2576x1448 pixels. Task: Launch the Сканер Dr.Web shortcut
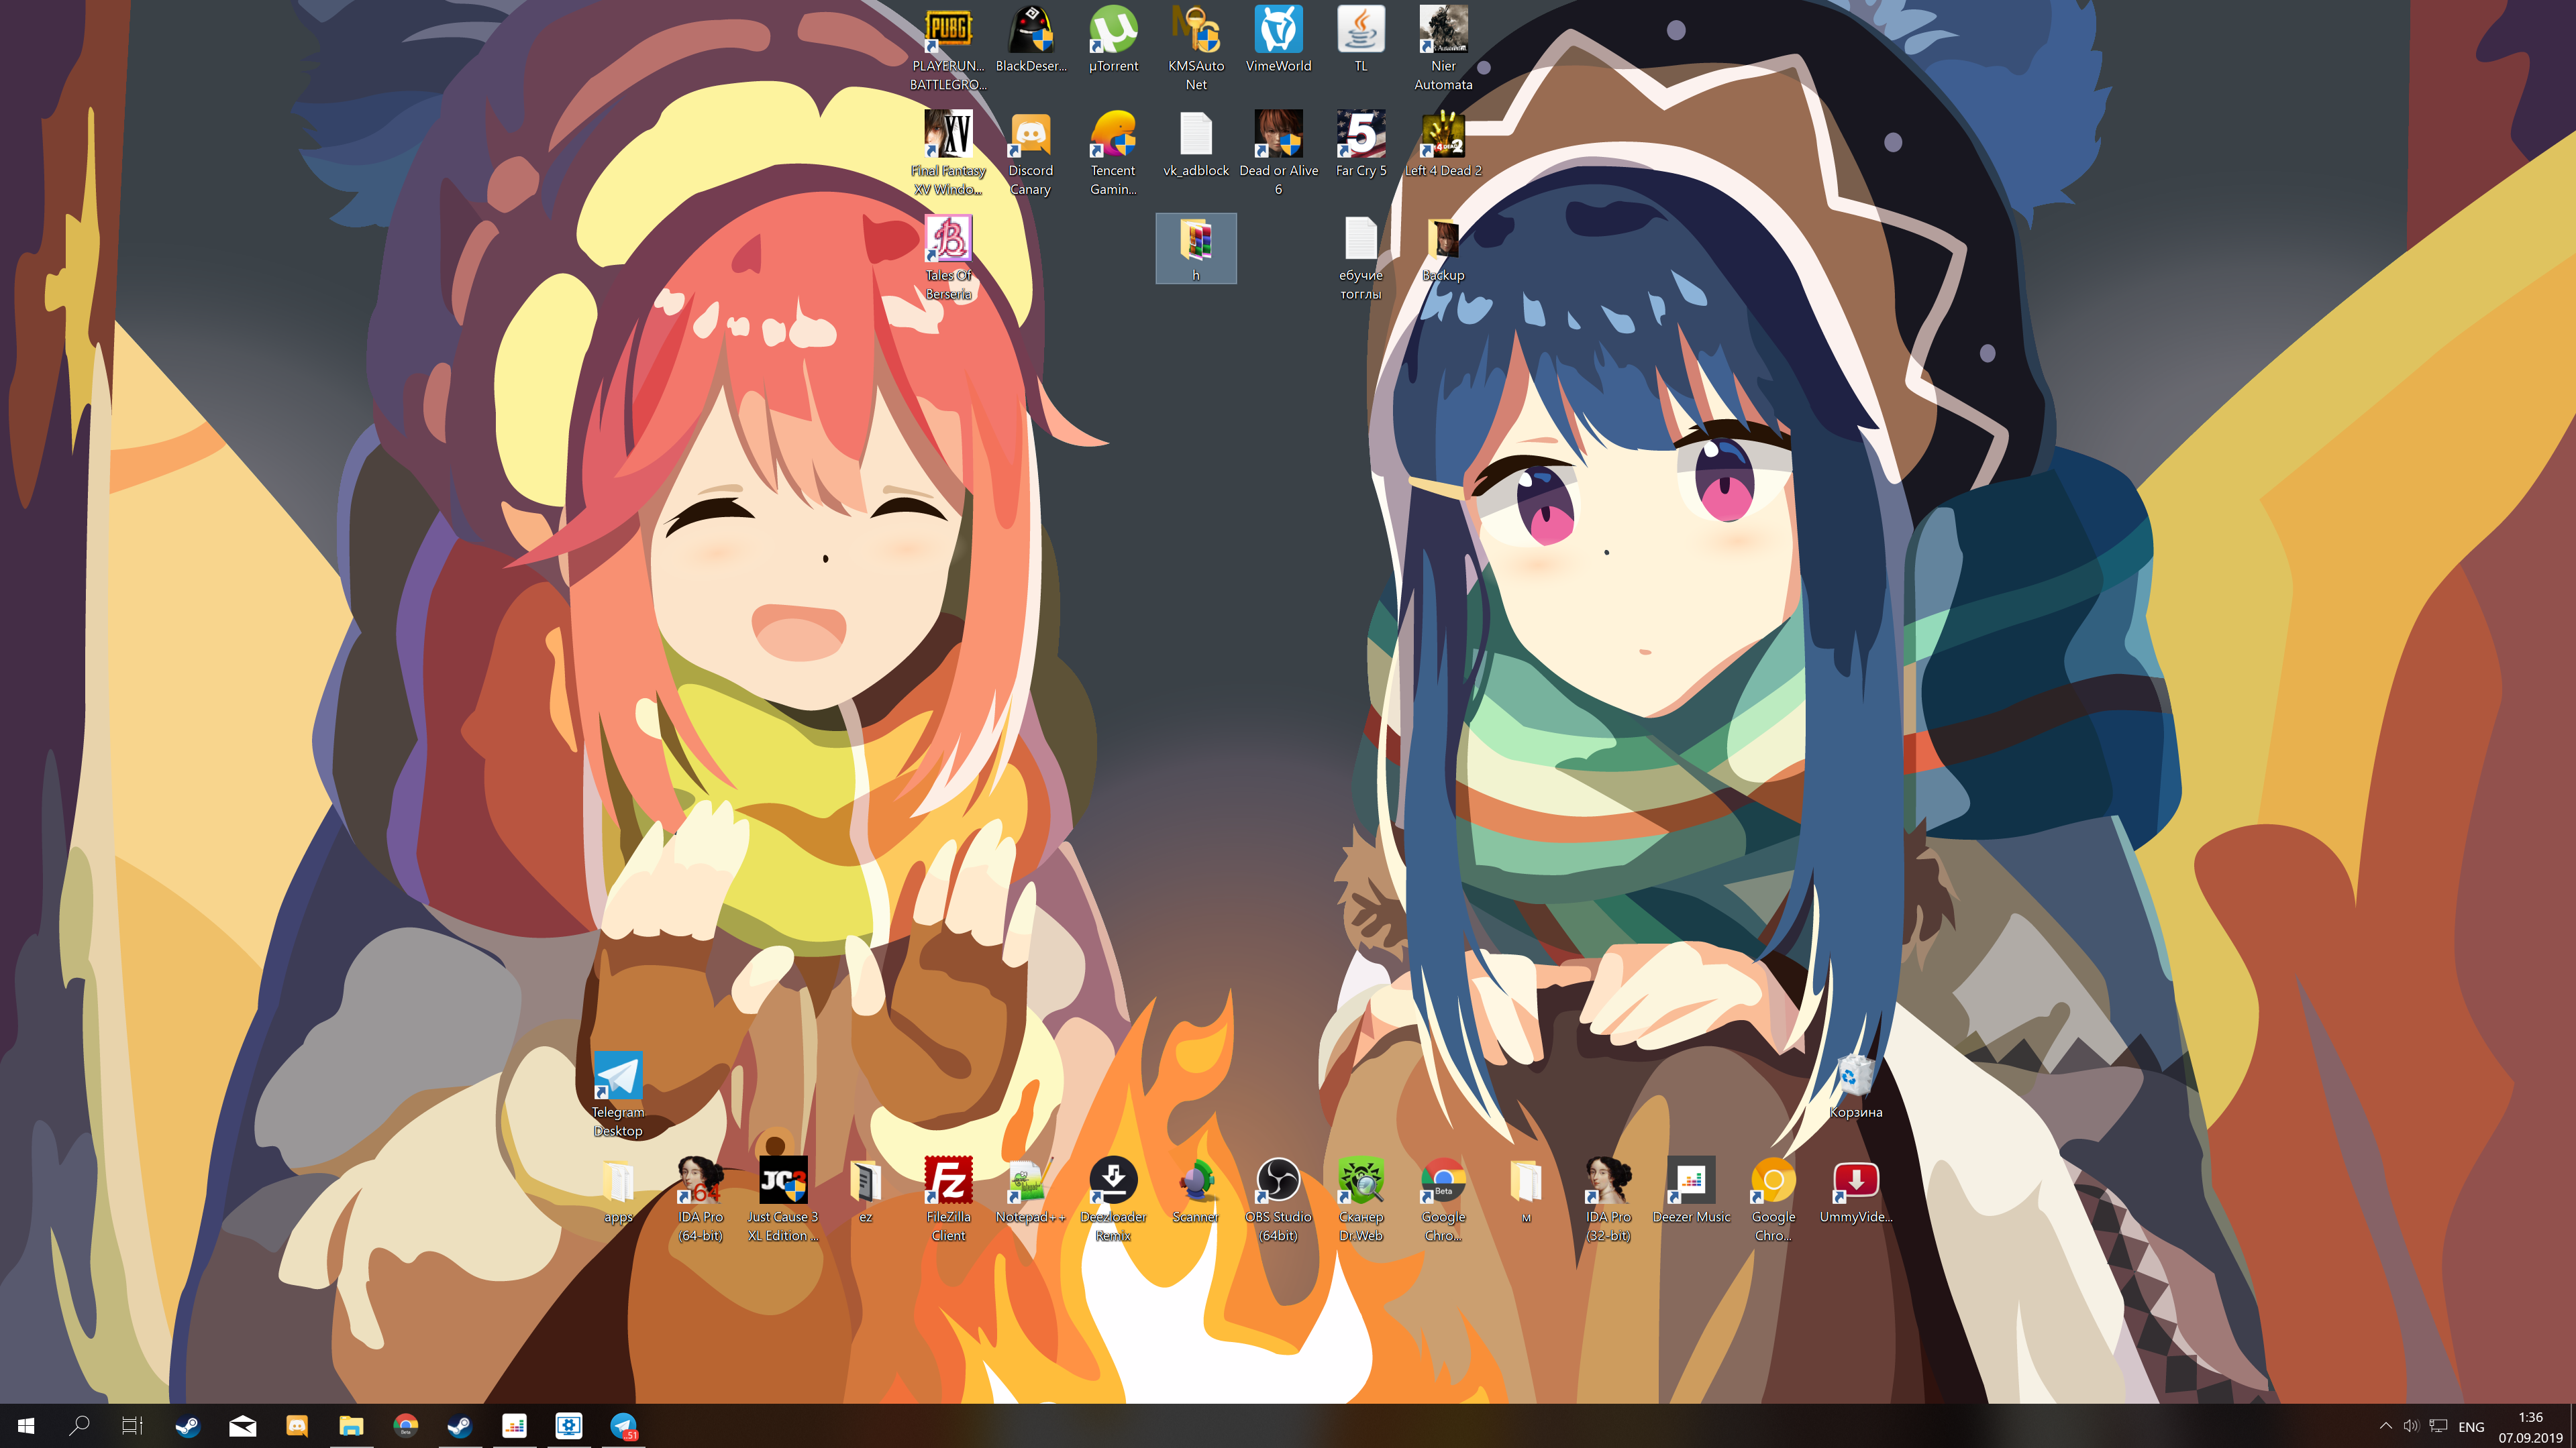coord(1361,1199)
